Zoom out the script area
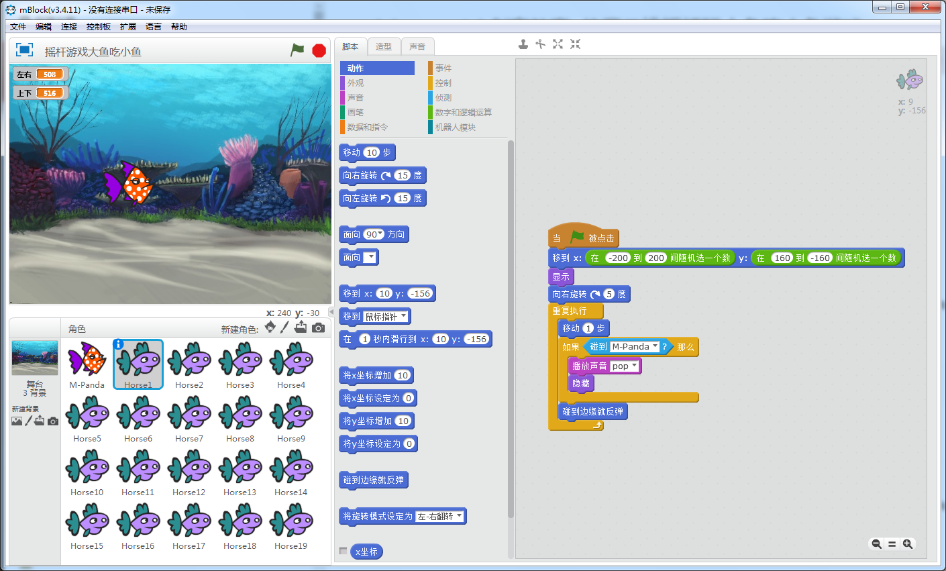 coord(876,544)
